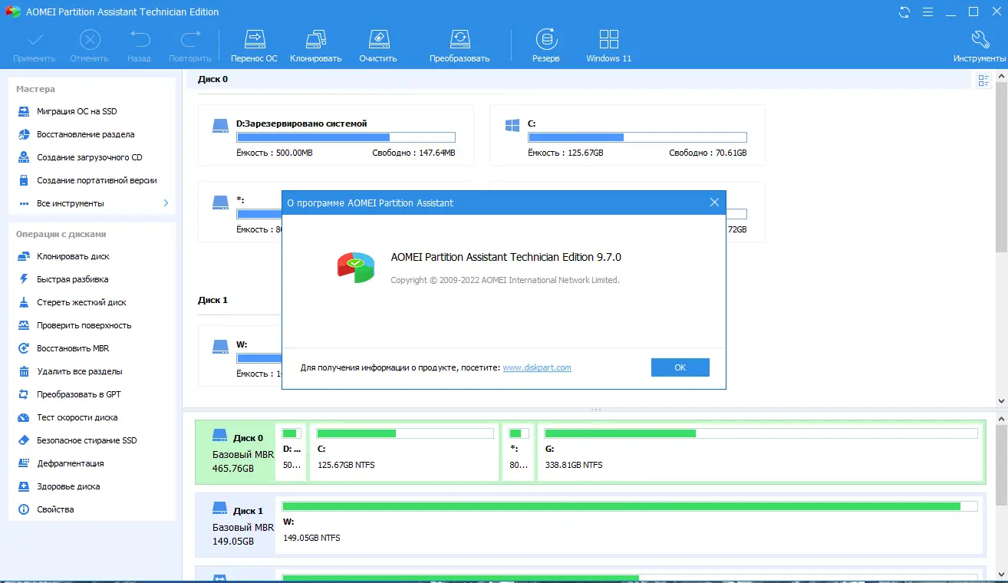1008x583 pixels.
Task: Close the About AOMEI dialog with X
Action: [x=714, y=203]
